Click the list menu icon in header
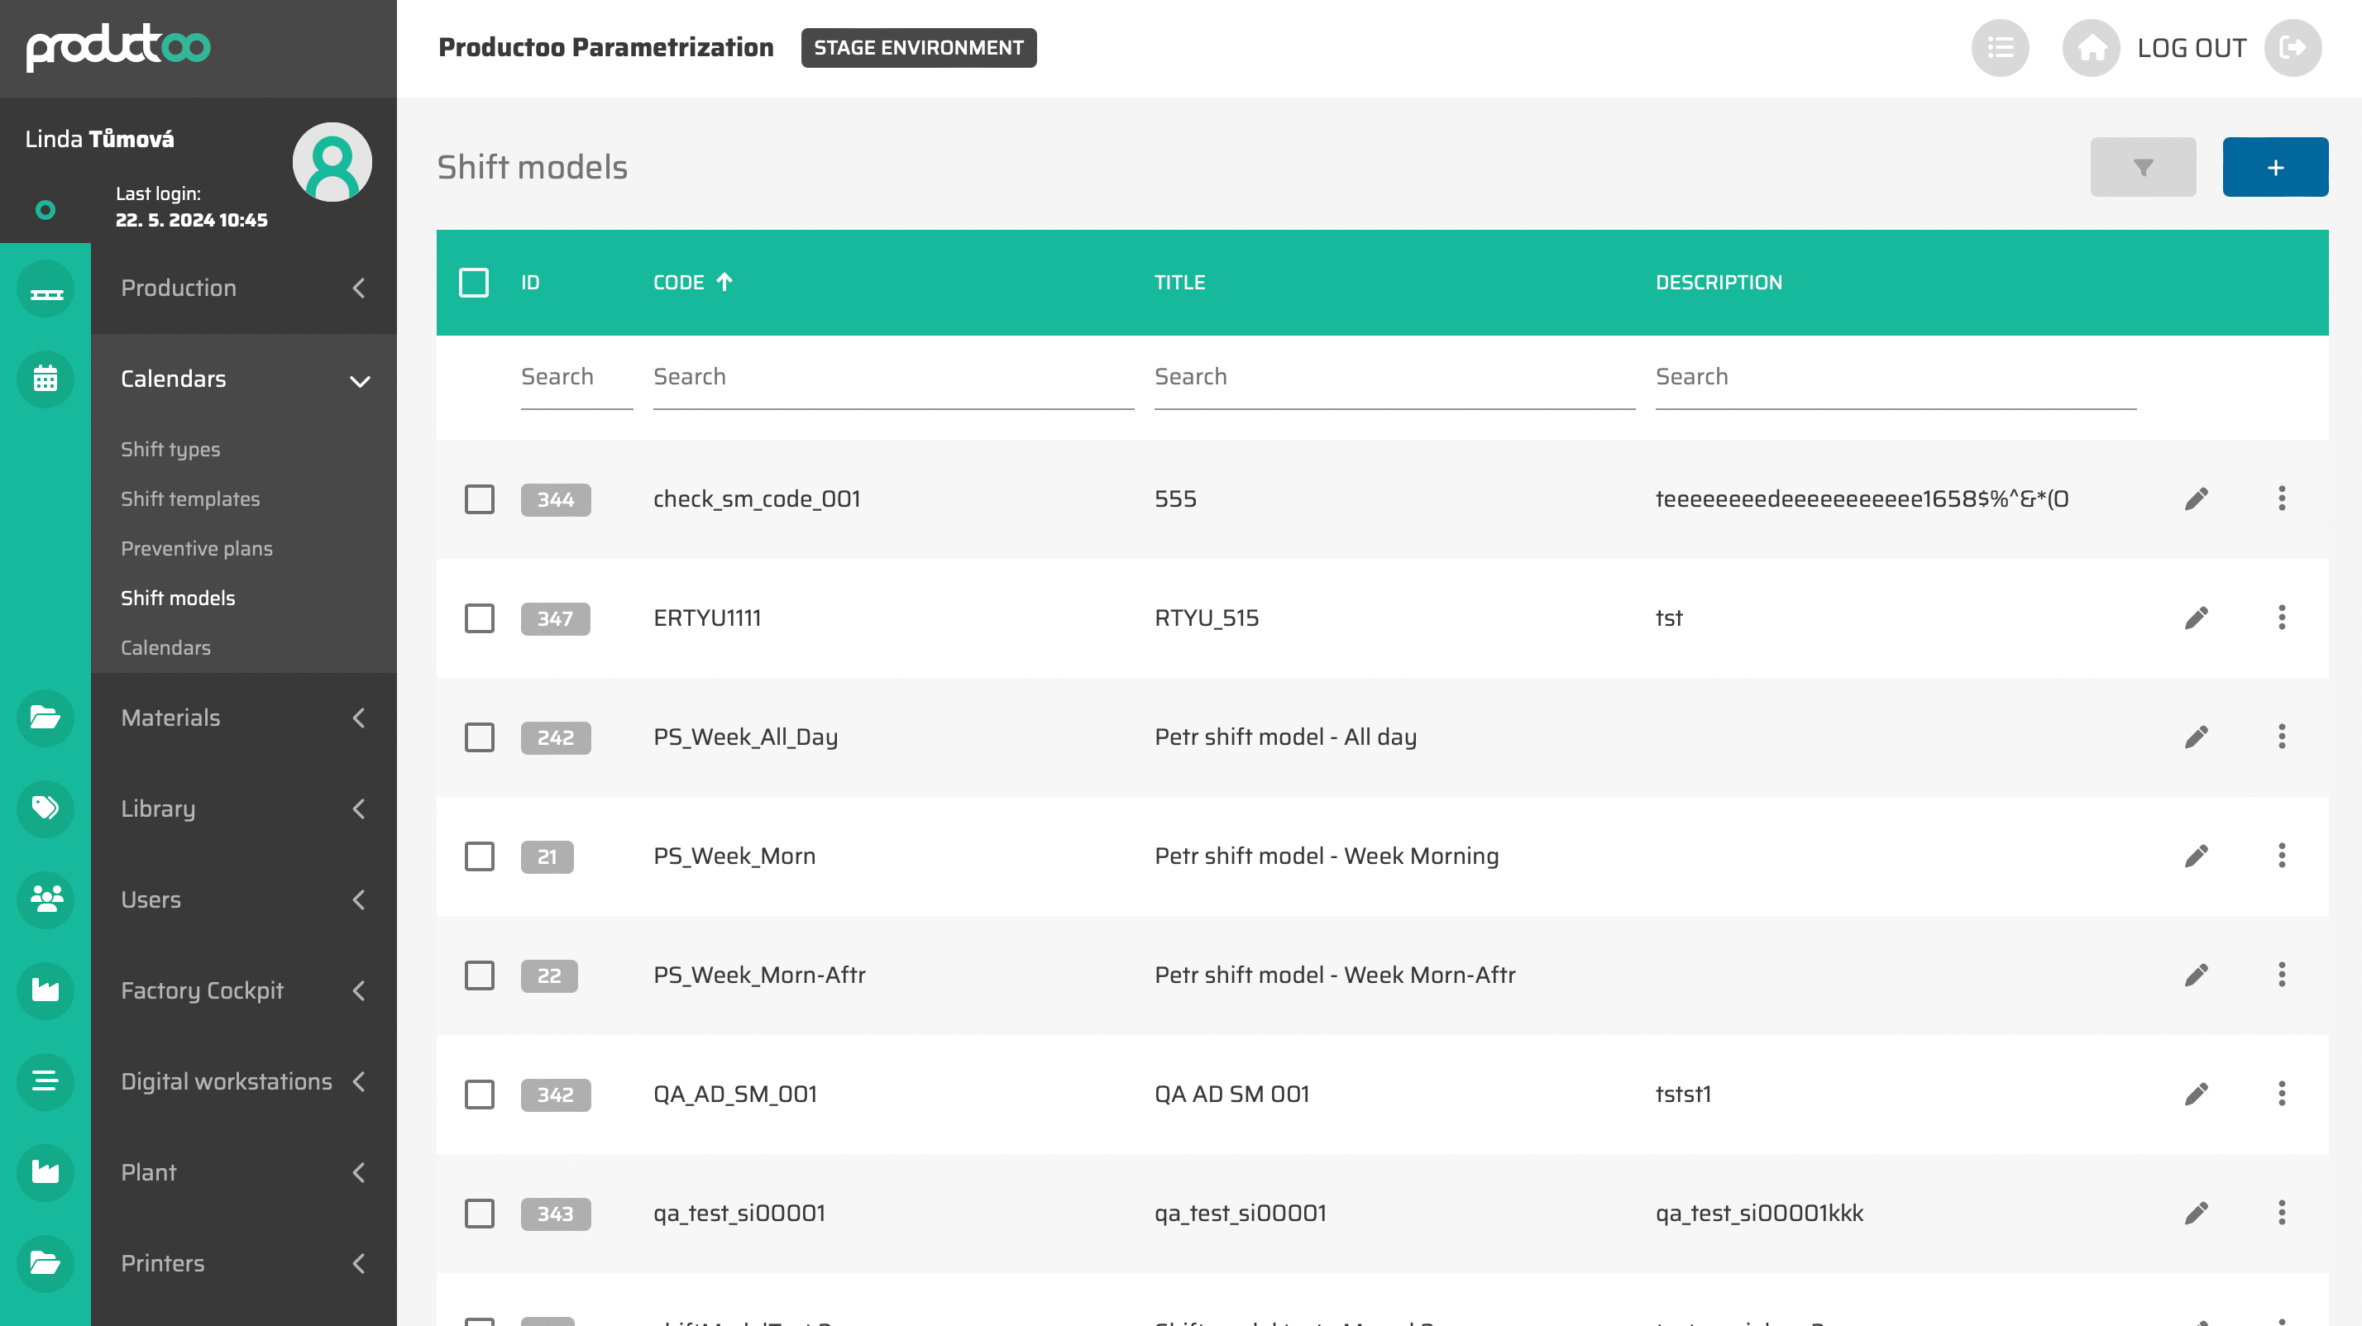This screenshot has height=1326, width=2362. 1999,48
